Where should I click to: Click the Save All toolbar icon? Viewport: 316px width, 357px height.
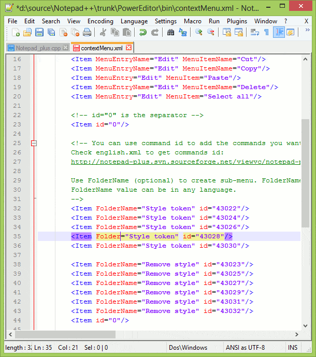coord(51,32)
